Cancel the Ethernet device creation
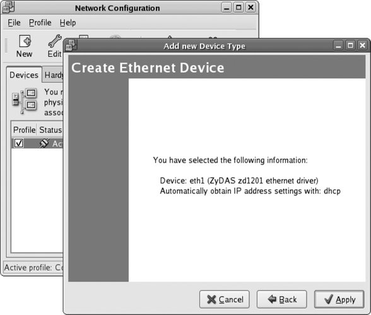Screen dimensions: 371x315 tap(225, 299)
